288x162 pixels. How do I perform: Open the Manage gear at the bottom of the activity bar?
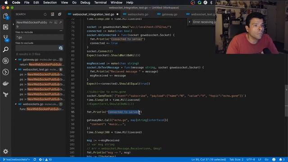point(6,151)
